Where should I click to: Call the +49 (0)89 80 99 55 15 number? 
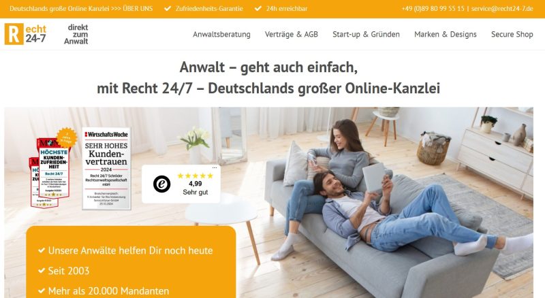click(433, 8)
